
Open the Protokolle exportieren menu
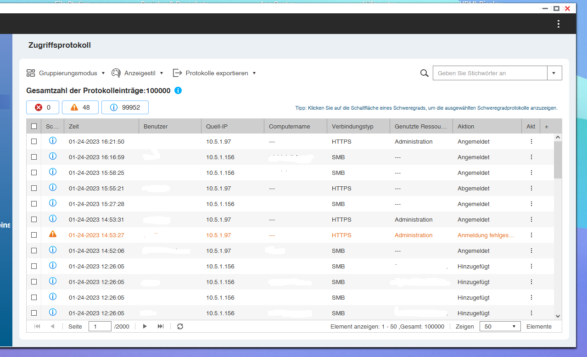[214, 73]
